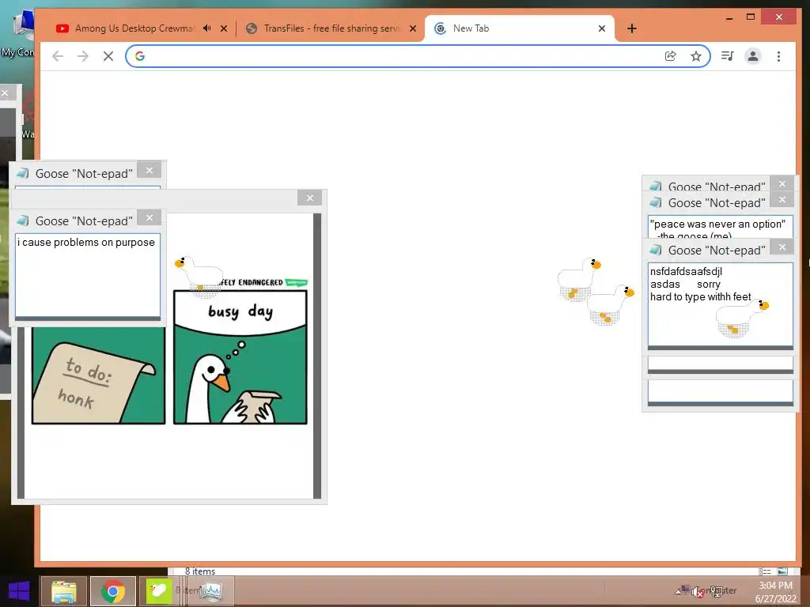Screen dimensions: 810x607
Task: Click the meme window's right scrollbar
Action: point(317,356)
